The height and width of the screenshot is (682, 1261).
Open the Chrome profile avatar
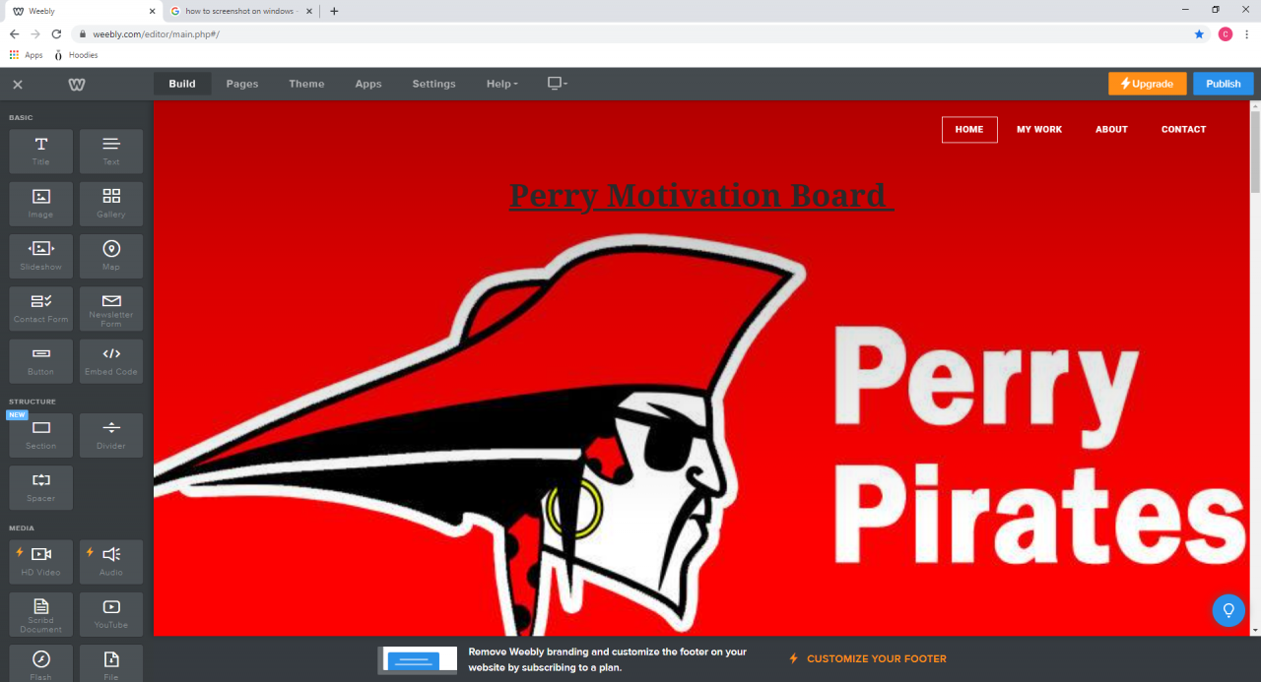click(x=1226, y=33)
